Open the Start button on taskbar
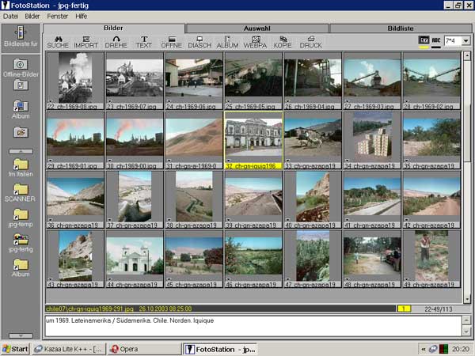The image size is (475, 356). tap(15, 349)
